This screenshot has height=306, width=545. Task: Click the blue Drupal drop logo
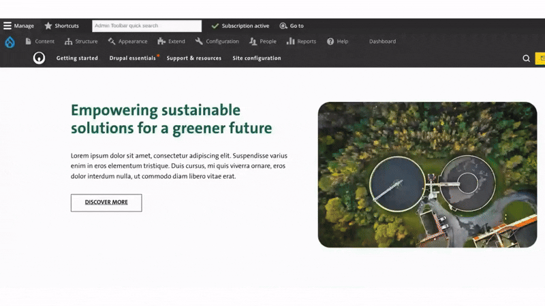pos(10,42)
